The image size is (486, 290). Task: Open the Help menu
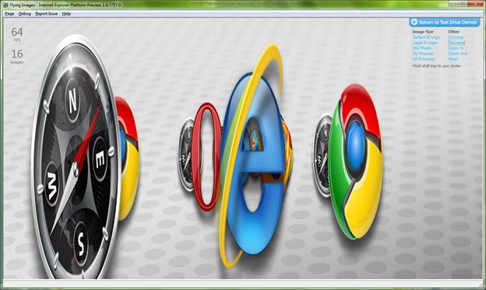click(x=66, y=14)
